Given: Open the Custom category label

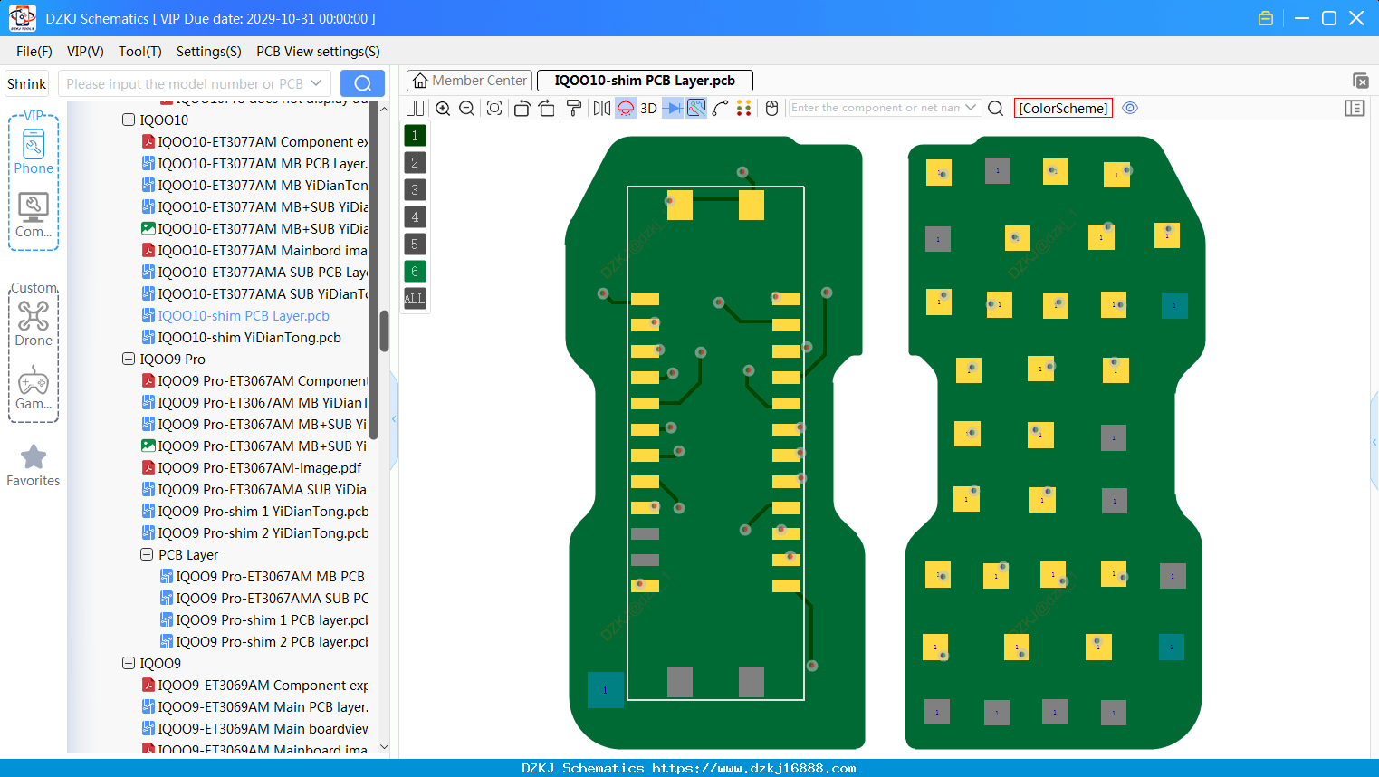Looking at the screenshot, I should pyautogui.click(x=34, y=288).
